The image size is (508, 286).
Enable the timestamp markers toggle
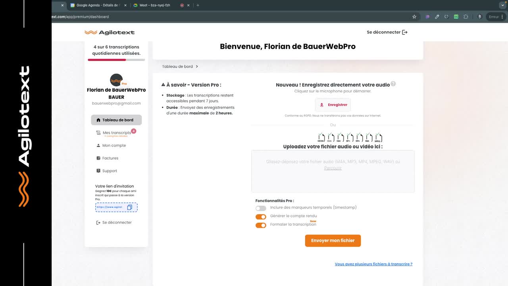(261, 208)
